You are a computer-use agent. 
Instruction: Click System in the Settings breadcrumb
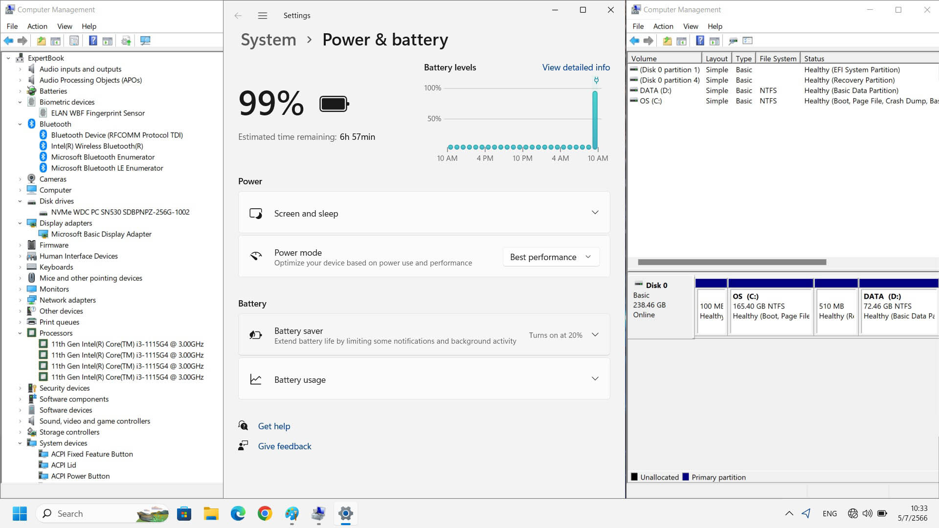[x=268, y=40]
